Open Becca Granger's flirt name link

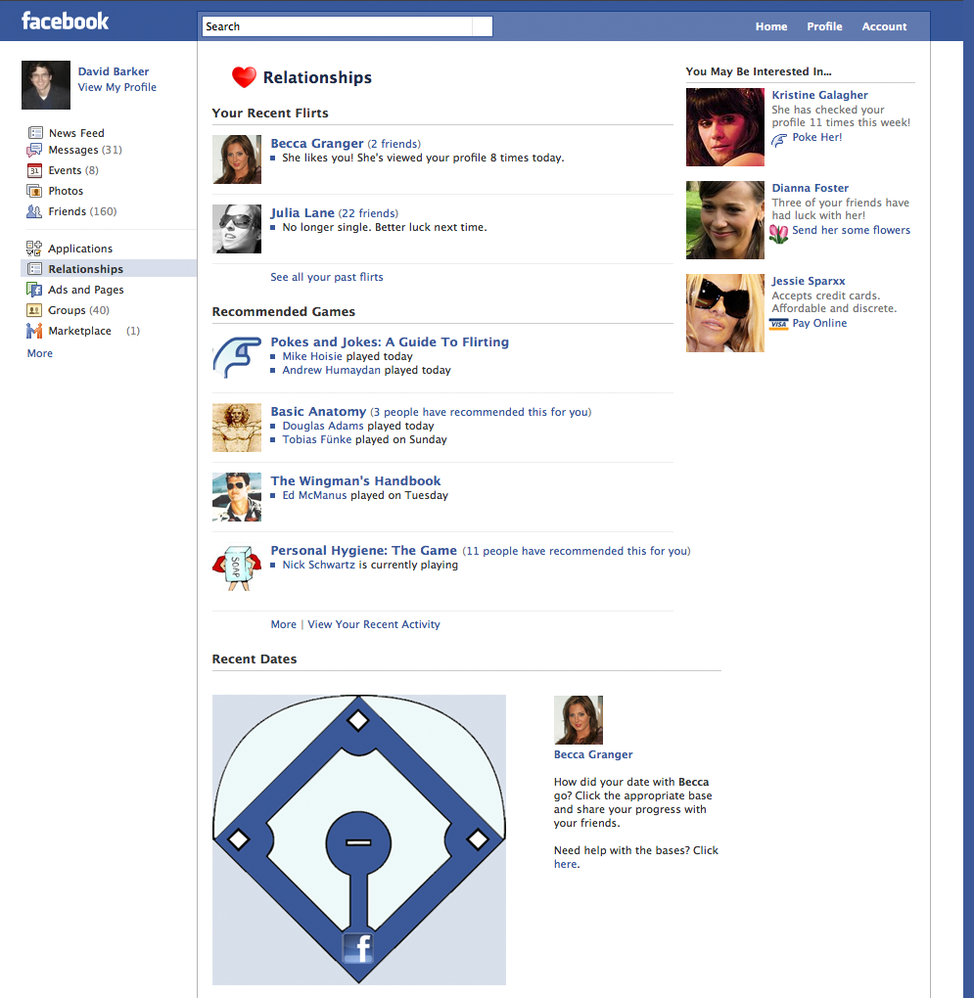click(x=317, y=143)
